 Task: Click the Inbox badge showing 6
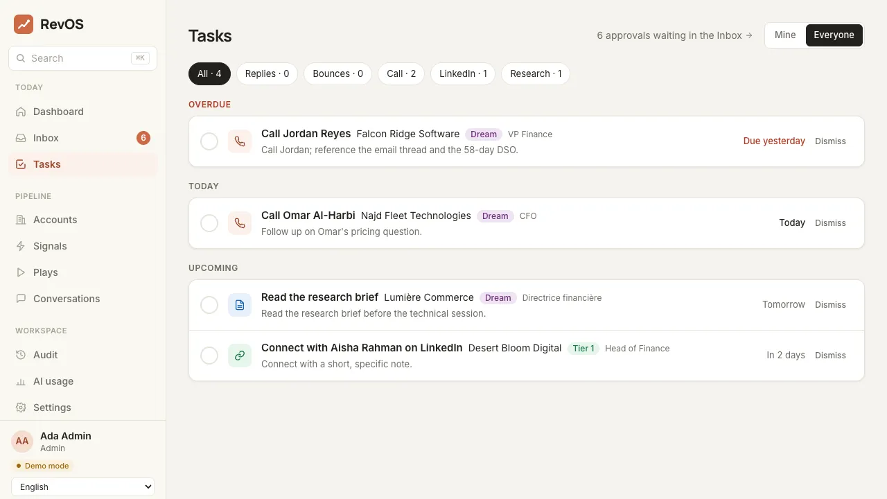(x=143, y=138)
